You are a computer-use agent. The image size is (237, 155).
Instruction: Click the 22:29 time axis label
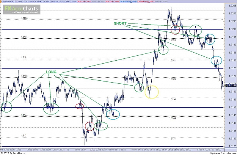(x=48, y=150)
